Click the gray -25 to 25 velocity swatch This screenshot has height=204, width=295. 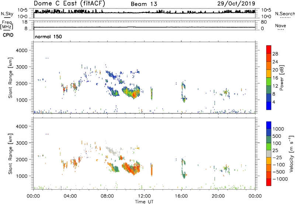269,154
